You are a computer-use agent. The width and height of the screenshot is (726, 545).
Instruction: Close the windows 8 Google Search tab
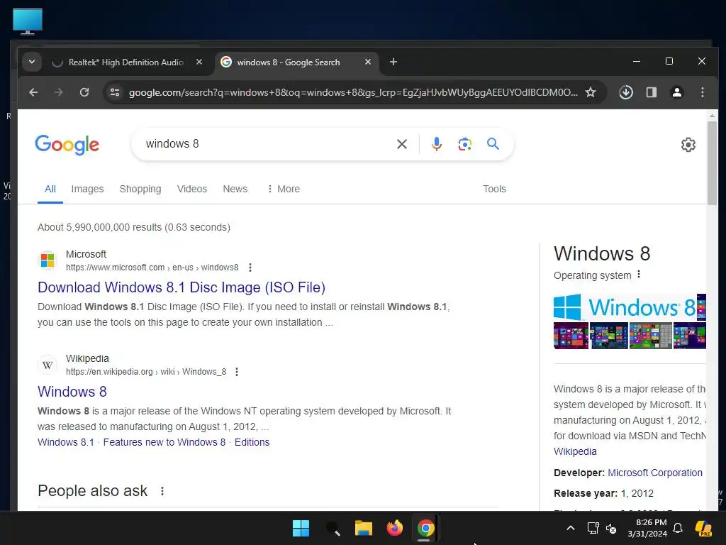tap(368, 62)
